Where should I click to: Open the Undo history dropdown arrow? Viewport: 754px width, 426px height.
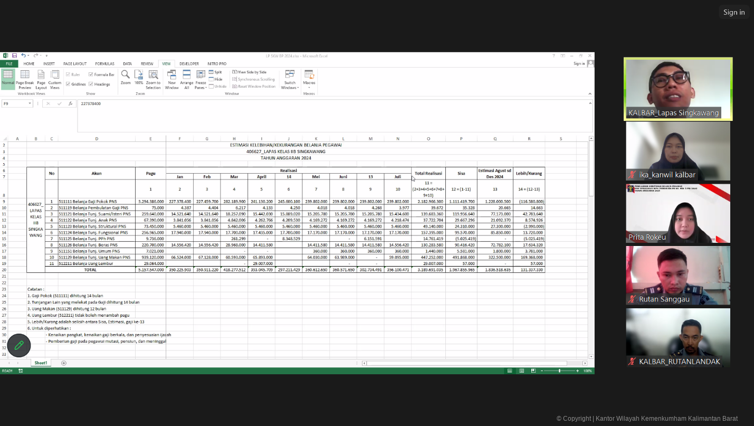pyautogui.click(x=28, y=55)
